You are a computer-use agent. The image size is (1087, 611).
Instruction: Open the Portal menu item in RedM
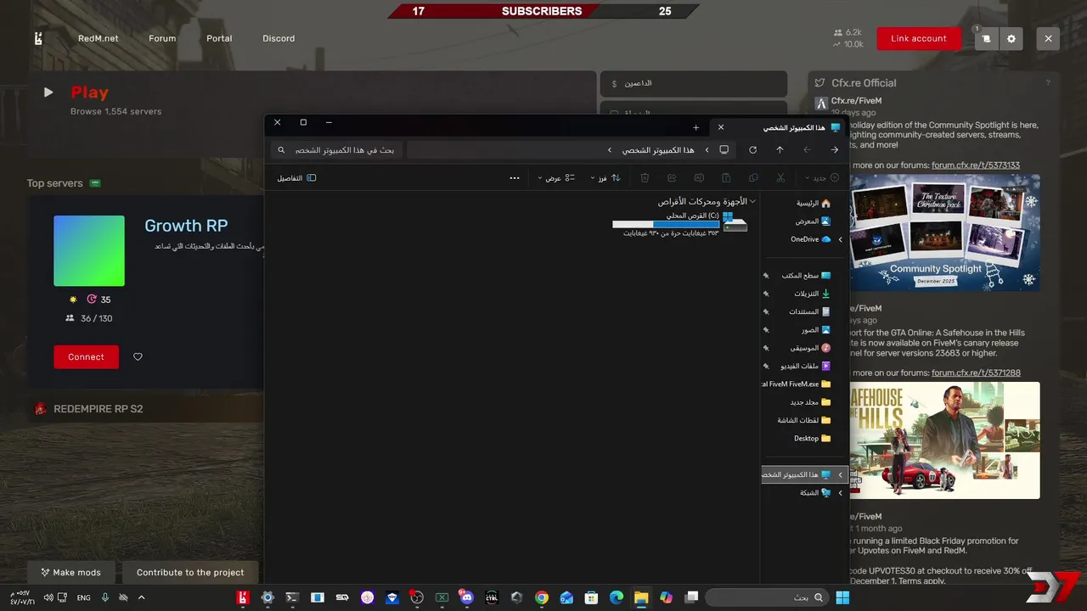tap(219, 38)
